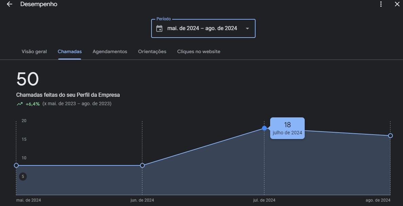Click the jul. de 2024 x-axis label
The height and width of the screenshot is (206, 403).
pyautogui.click(x=264, y=200)
